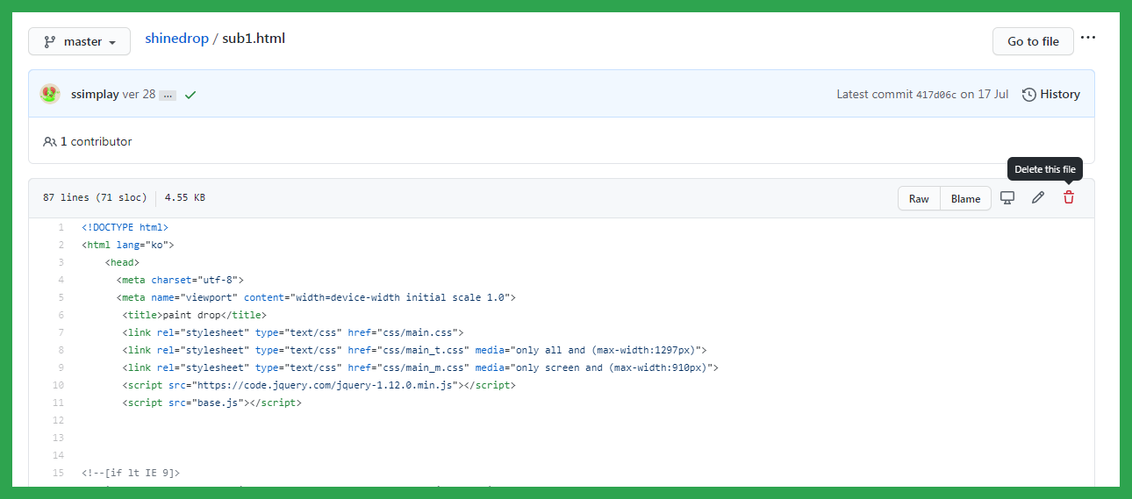Open latest commit 417d06c
Screen dimensions: 1132x499
[x=936, y=95]
